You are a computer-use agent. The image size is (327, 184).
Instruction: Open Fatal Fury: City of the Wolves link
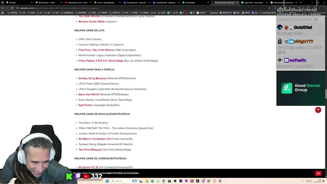(x=96, y=50)
